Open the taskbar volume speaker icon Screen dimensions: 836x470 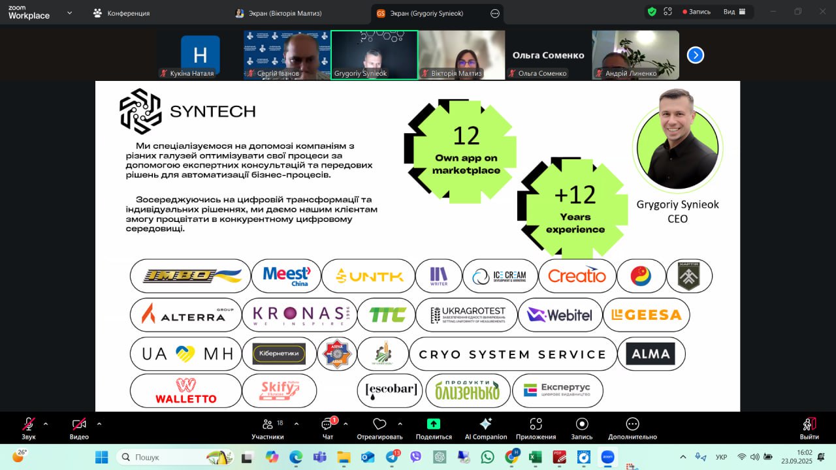(x=755, y=457)
